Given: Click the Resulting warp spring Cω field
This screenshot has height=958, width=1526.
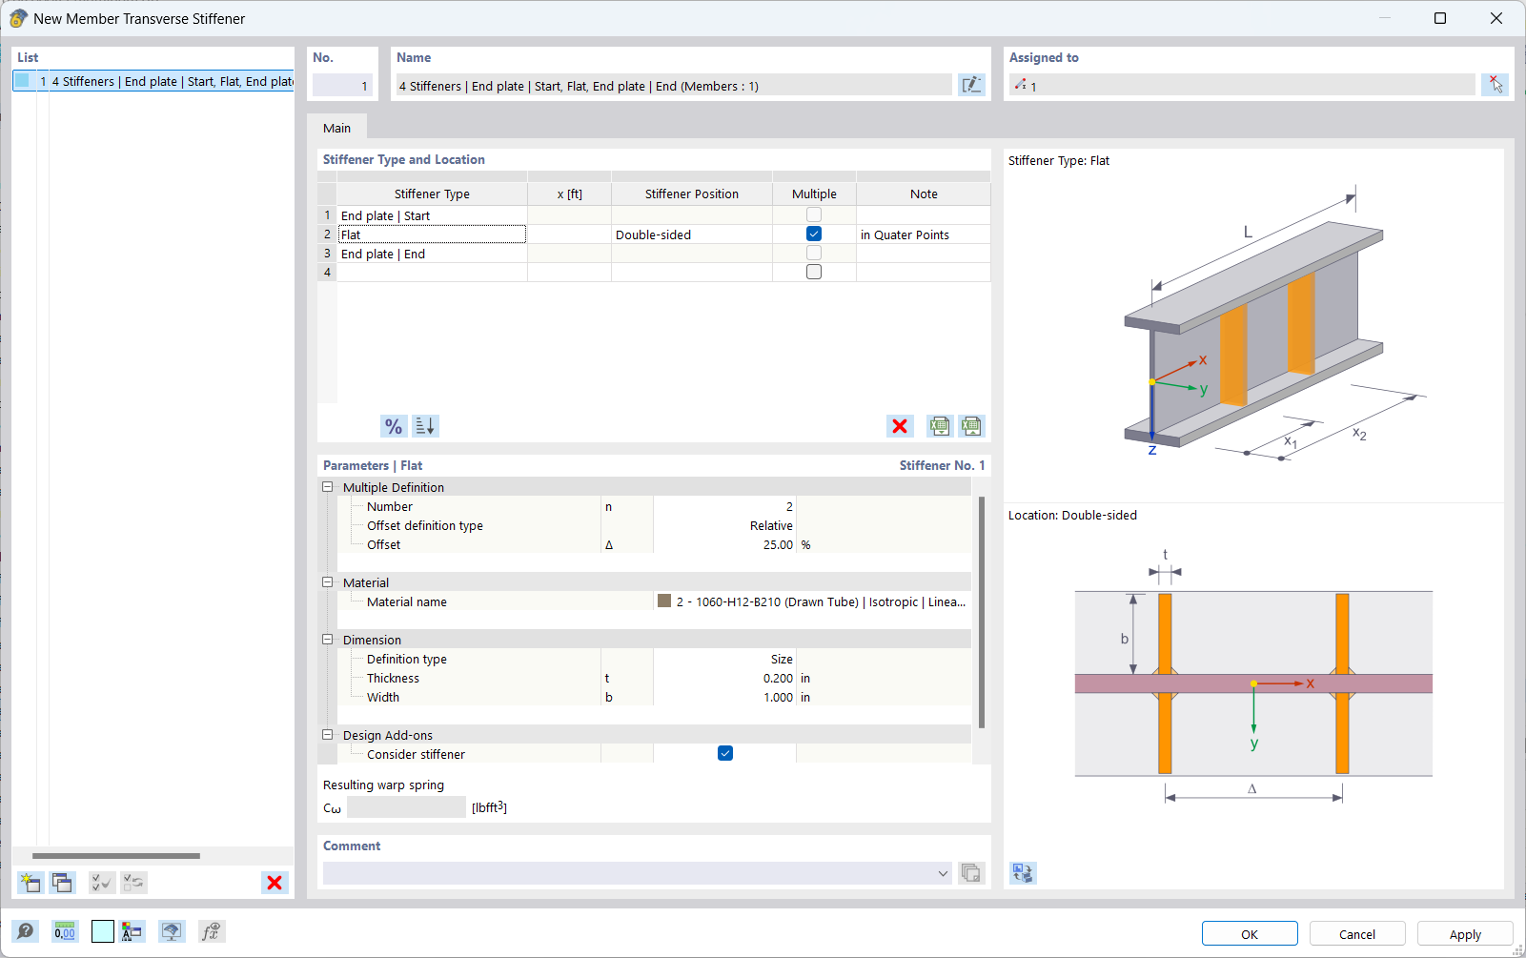Looking at the screenshot, I should [406, 807].
